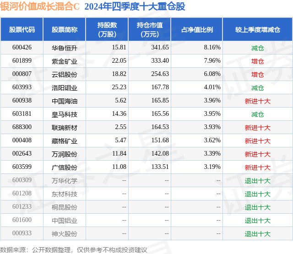Image resolution: width=293 pixels, height=254 pixels.
Task: Select the stock name 云铝股份
Action: coord(65,75)
